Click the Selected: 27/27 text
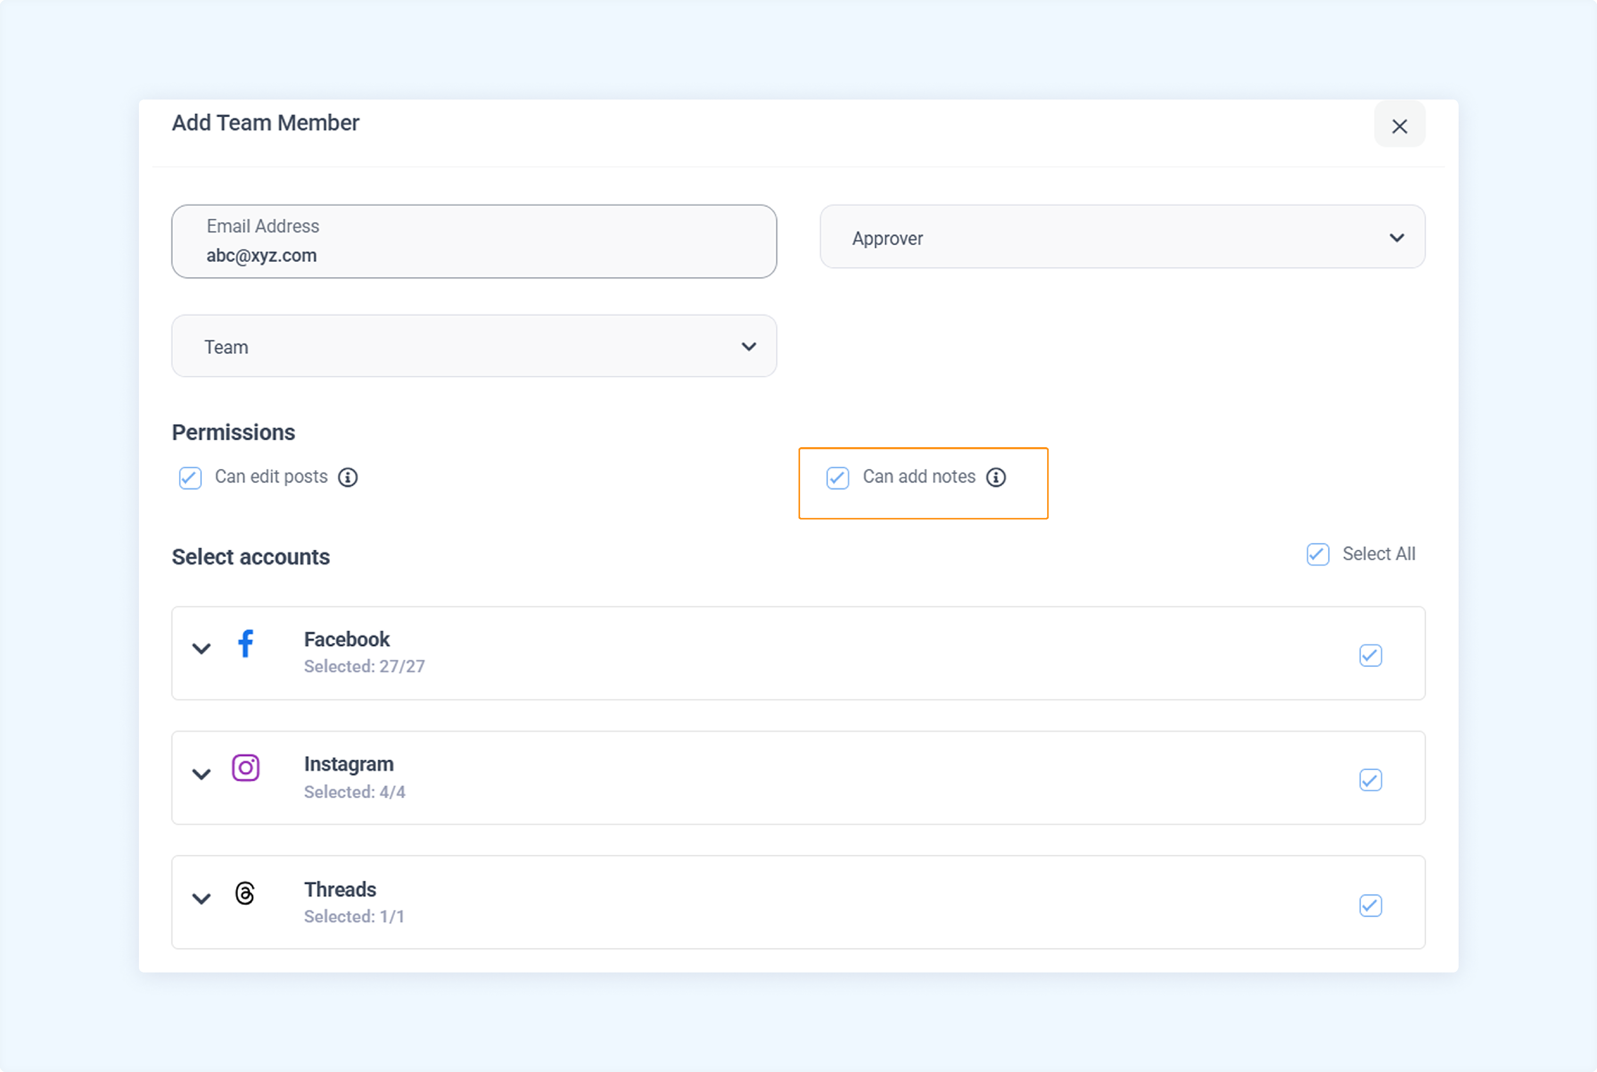 (x=365, y=666)
